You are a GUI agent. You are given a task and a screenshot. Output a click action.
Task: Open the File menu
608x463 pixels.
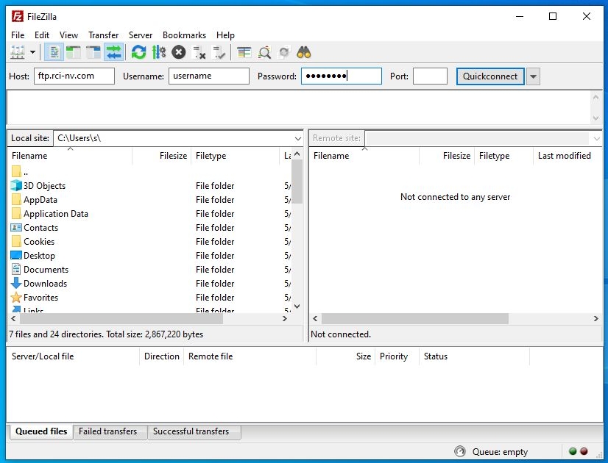coord(18,35)
